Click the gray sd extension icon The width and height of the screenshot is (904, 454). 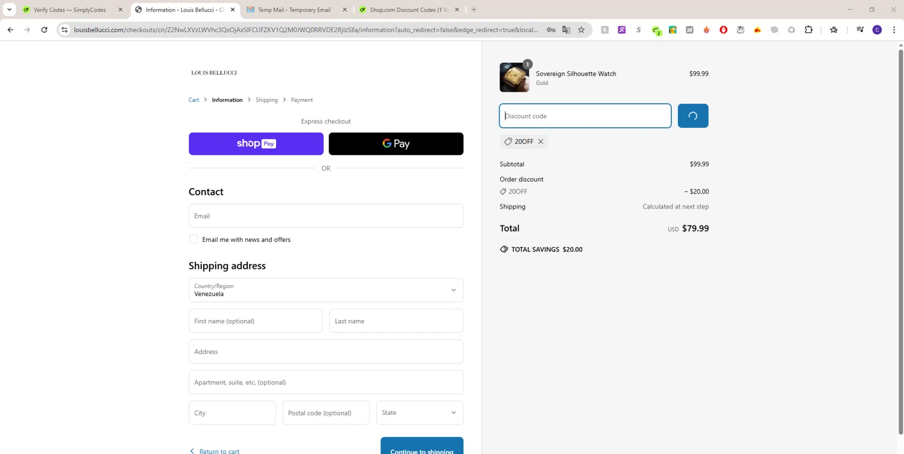tap(689, 30)
